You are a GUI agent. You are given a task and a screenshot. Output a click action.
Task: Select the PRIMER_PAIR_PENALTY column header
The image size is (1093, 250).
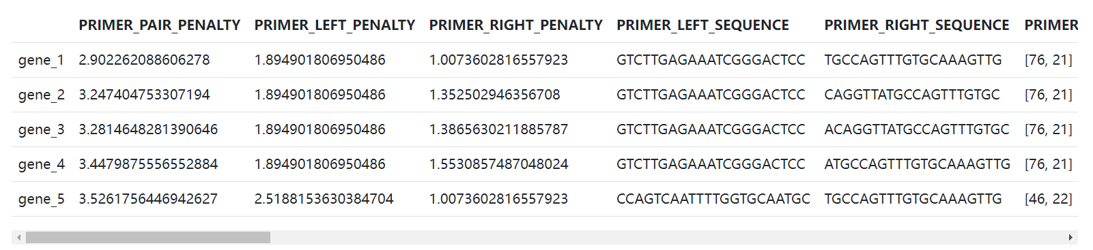(159, 25)
